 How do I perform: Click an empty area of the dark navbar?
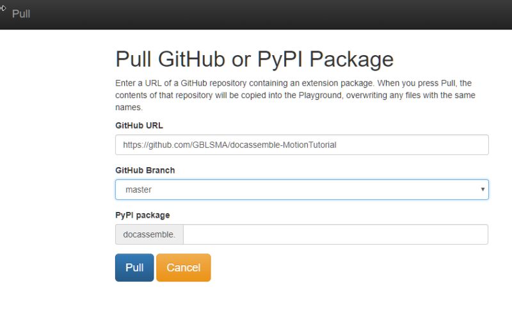click(x=261, y=14)
